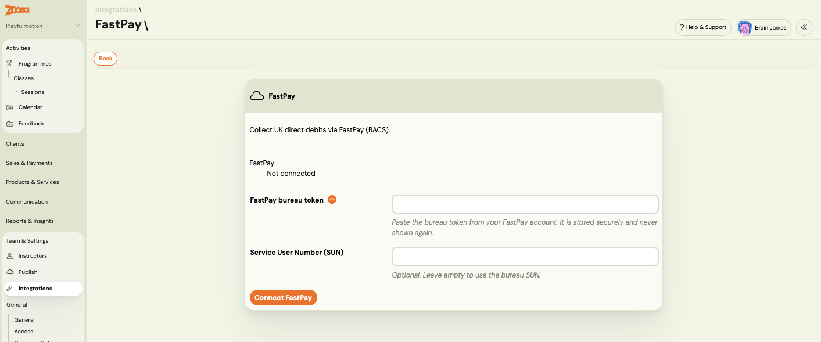This screenshot has height=342, width=821.
Task: Open Publish page
Action: tap(28, 272)
